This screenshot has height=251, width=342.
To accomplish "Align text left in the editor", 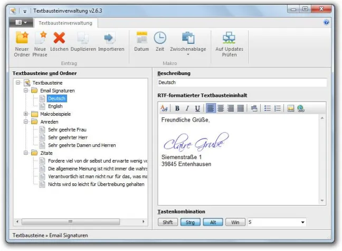I will (211, 108).
